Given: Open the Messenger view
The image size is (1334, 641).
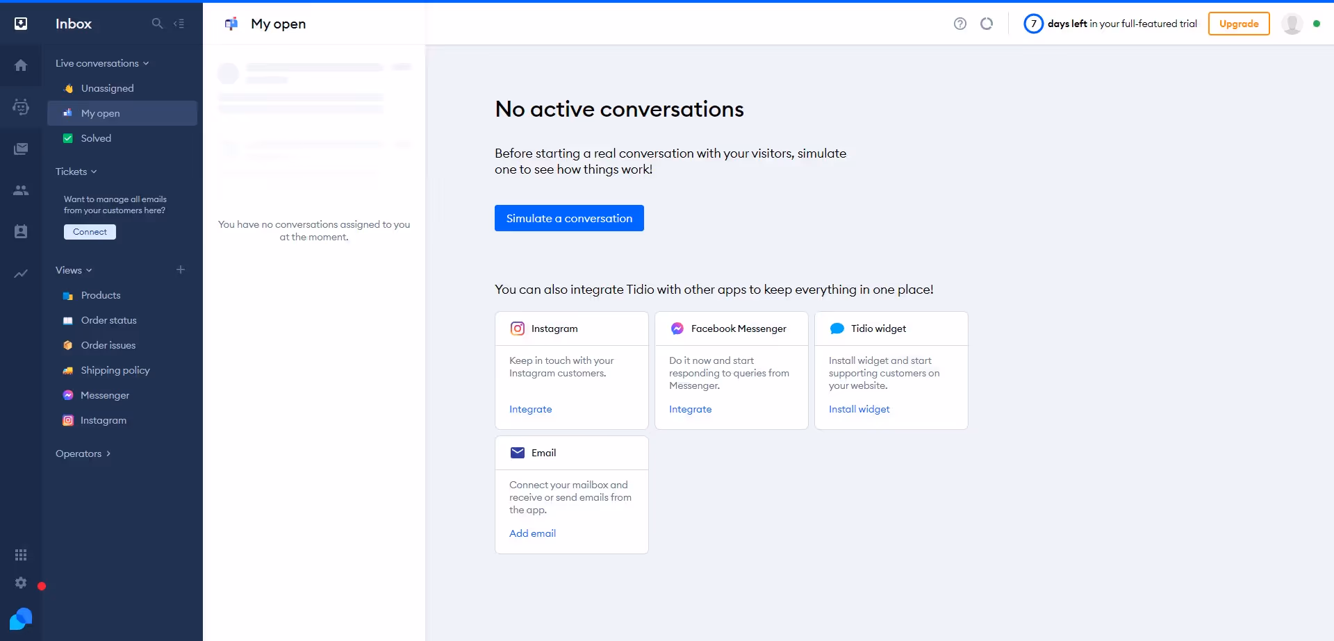Looking at the screenshot, I should [122, 395].
